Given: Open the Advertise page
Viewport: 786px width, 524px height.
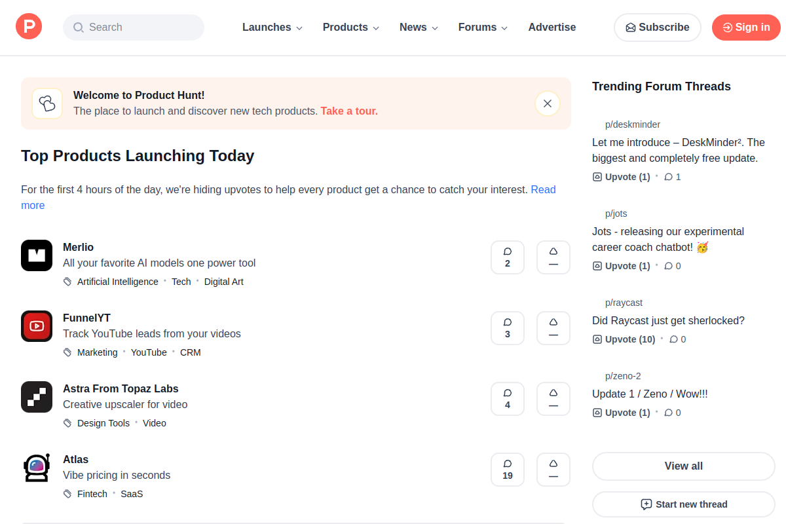Looking at the screenshot, I should point(552,28).
